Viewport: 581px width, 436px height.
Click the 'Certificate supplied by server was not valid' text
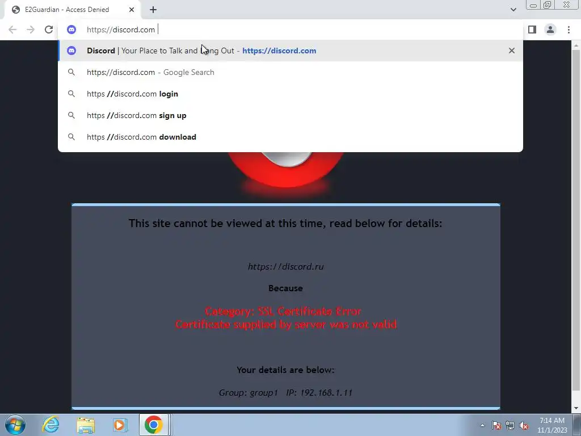(286, 324)
